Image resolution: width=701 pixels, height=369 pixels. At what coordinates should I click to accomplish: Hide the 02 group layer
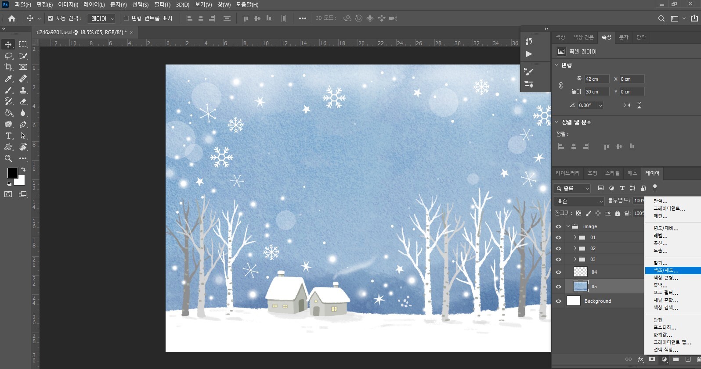(559, 249)
